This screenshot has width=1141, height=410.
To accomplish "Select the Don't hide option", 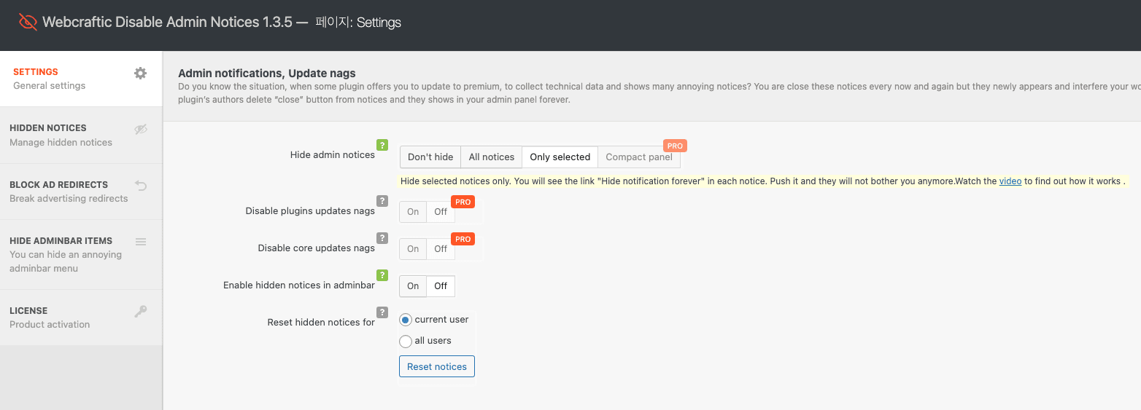I will [x=430, y=157].
